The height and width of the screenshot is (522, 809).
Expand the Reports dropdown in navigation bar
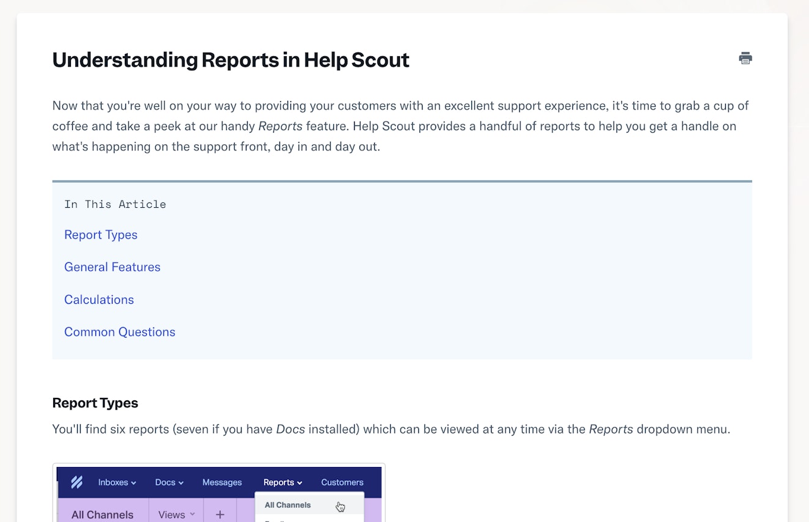pos(283,482)
